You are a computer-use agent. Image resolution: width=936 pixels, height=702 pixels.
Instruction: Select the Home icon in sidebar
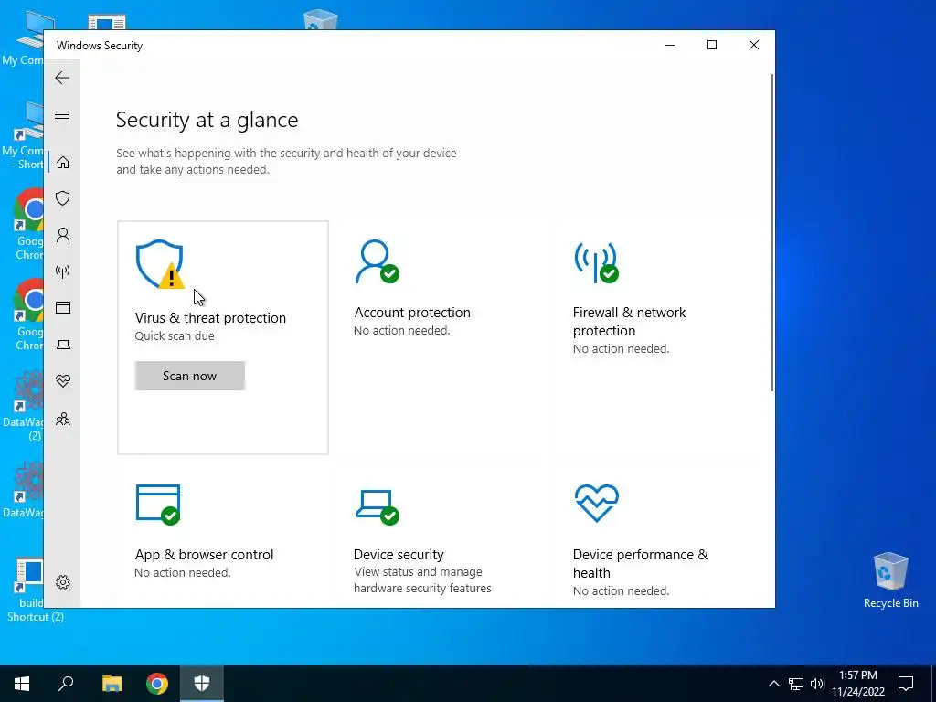(x=63, y=163)
